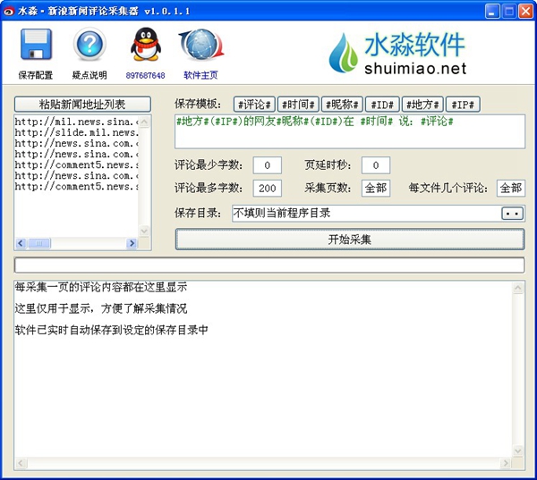Image resolution: width=537 pixels, height=480 pixels.
Task: Click the 疑点说明 label
Action: coord(89,75)
